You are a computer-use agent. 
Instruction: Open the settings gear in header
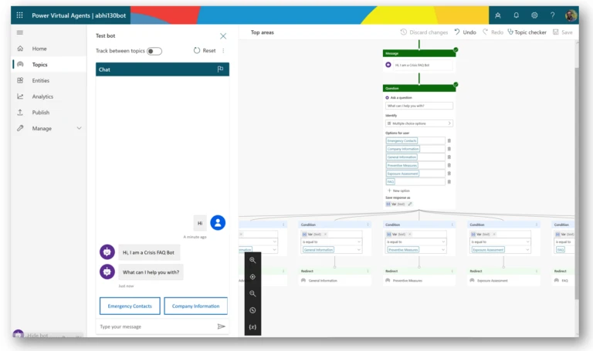(x=534, y=15)
